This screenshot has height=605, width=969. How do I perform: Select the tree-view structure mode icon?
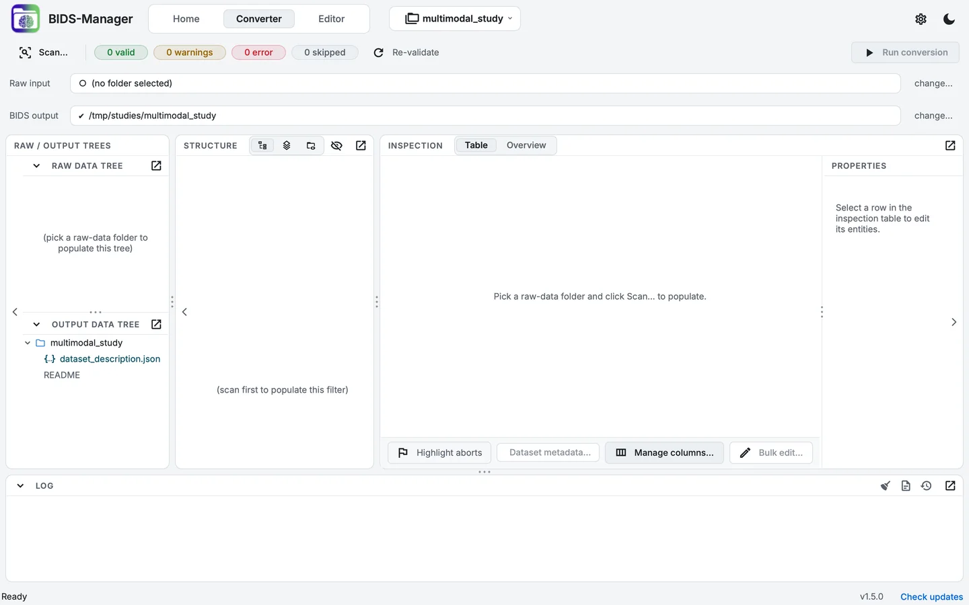(x=262, y=145)
